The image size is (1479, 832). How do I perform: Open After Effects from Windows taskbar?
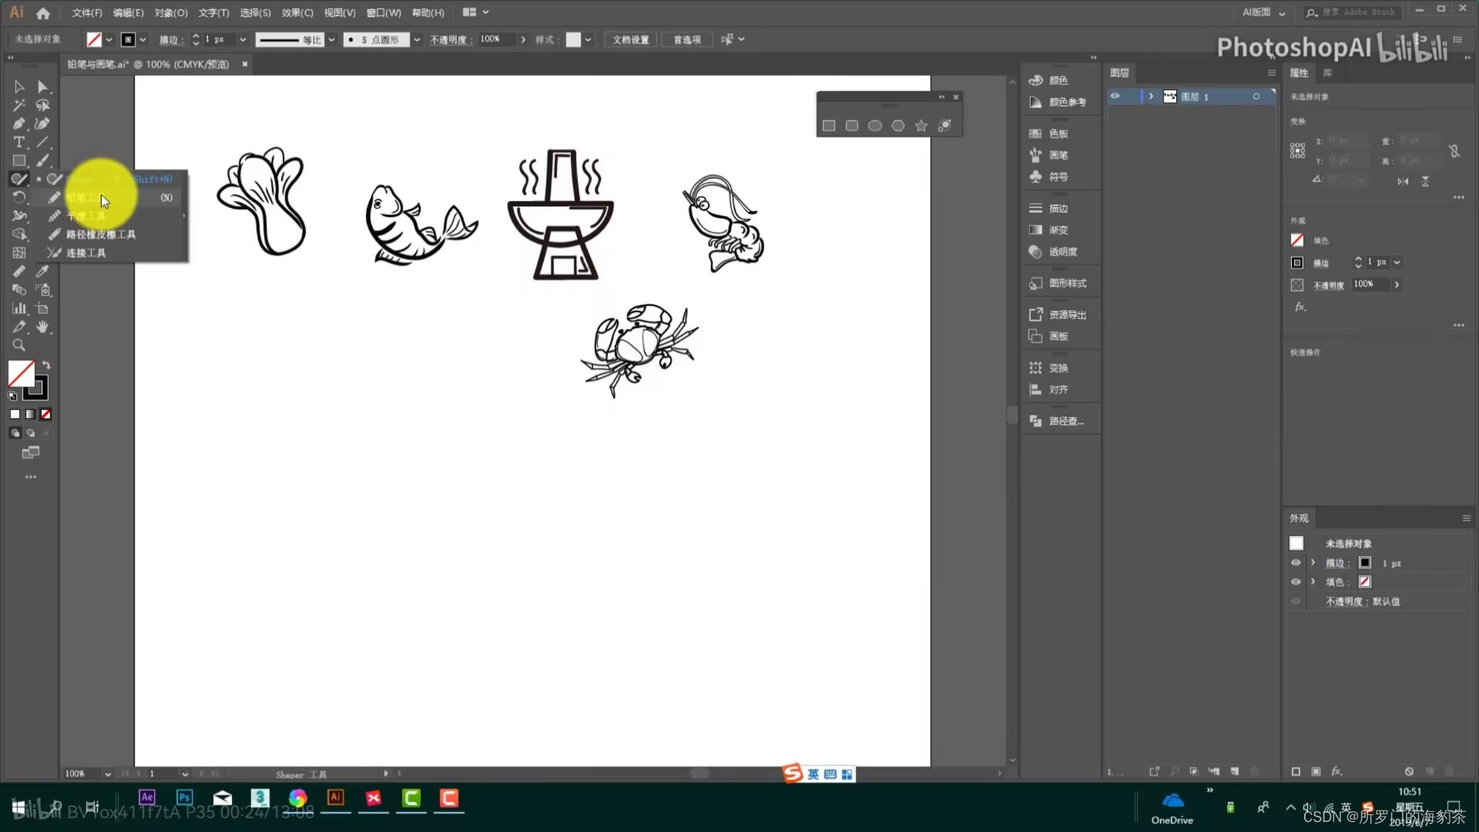pos(147,798)
